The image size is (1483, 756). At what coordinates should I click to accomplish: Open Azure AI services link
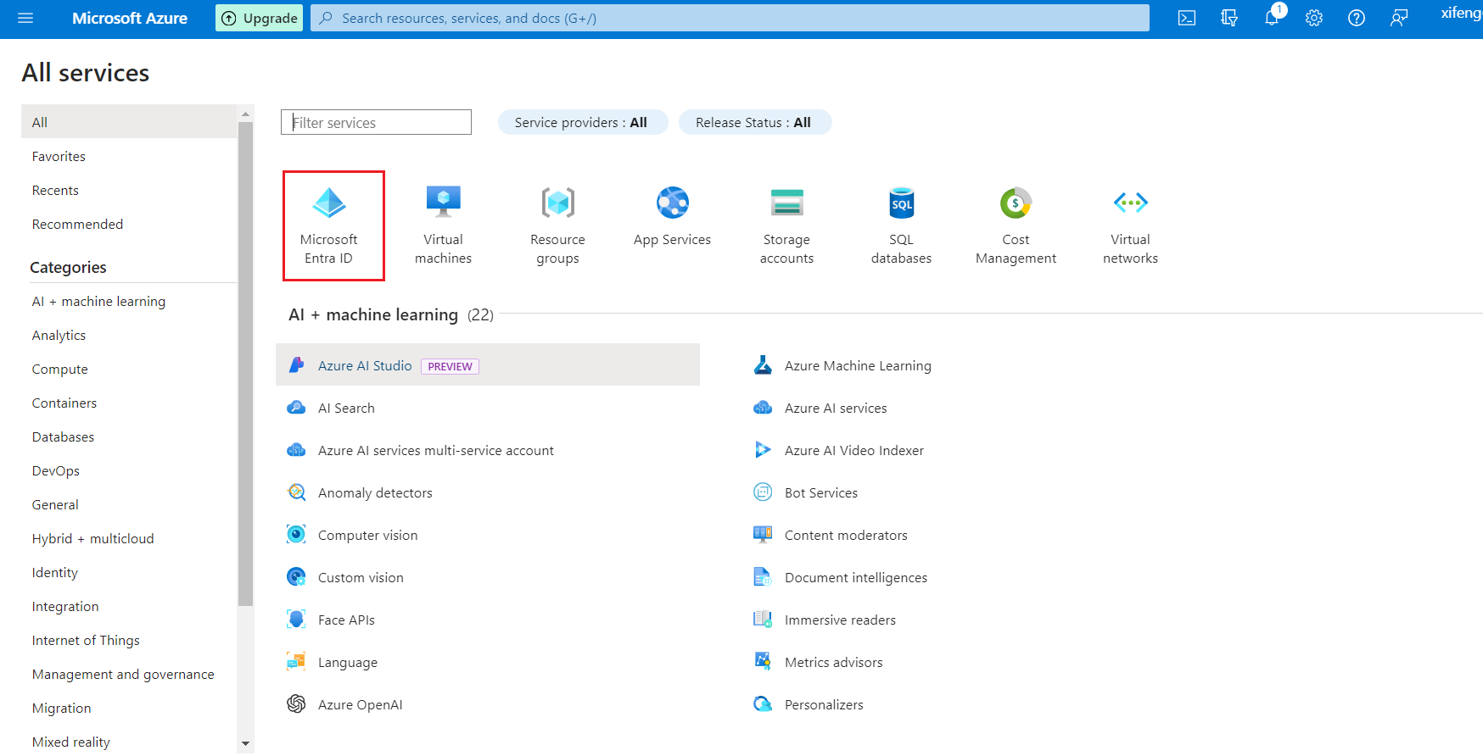(x=836, y=408)
